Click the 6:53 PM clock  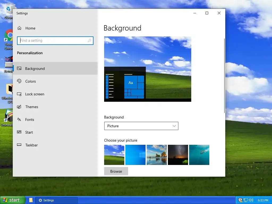pyautogui.click(x=263, y=200)
